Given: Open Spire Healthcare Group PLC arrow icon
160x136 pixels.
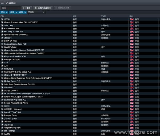Looking at the screenshot, I should click(x=2, y=35).
